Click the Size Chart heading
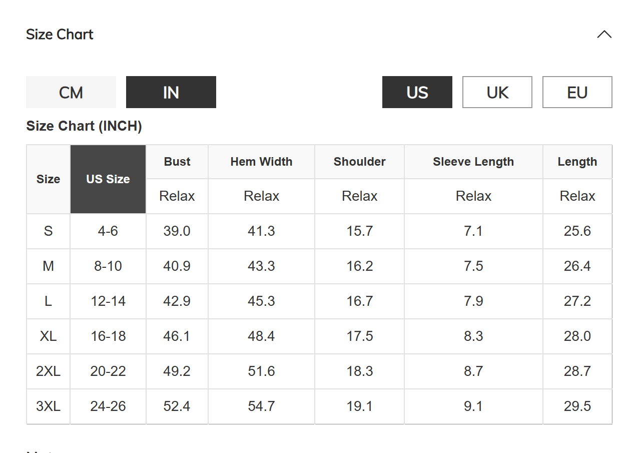 click(x=60, y=35)
